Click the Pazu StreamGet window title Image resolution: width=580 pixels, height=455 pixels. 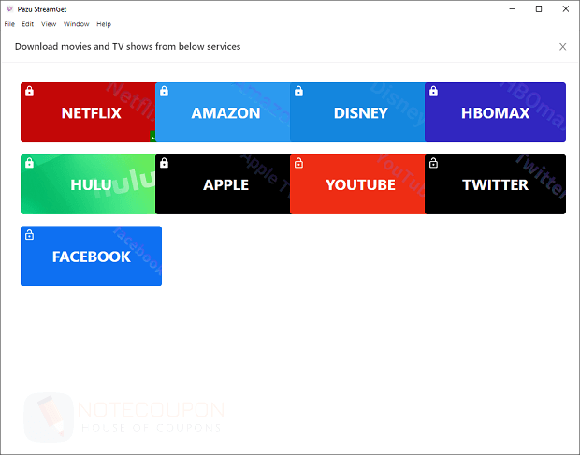(42, 9)
